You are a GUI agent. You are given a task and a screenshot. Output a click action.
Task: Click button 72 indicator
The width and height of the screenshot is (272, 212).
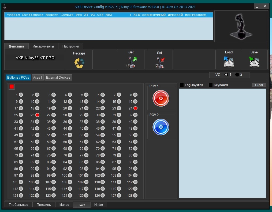(x=135, y=148)
